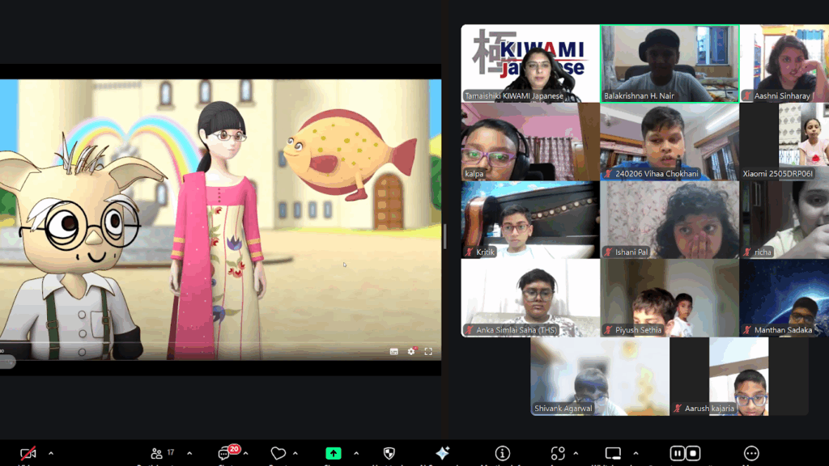Open video player settings gear
The image size is (829, 466).
coord(411,351)
